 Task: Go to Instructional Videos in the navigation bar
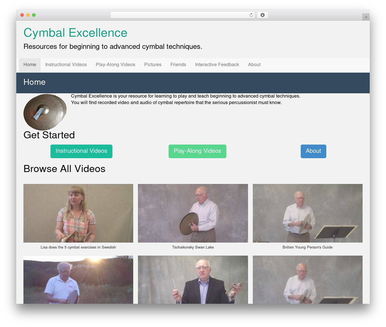(66, 65)
